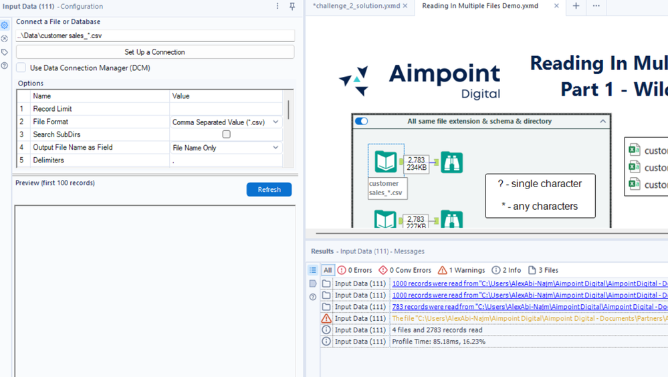Click Set Up a Connection button
Screen dimensions: 668x377
click(155, 52)
